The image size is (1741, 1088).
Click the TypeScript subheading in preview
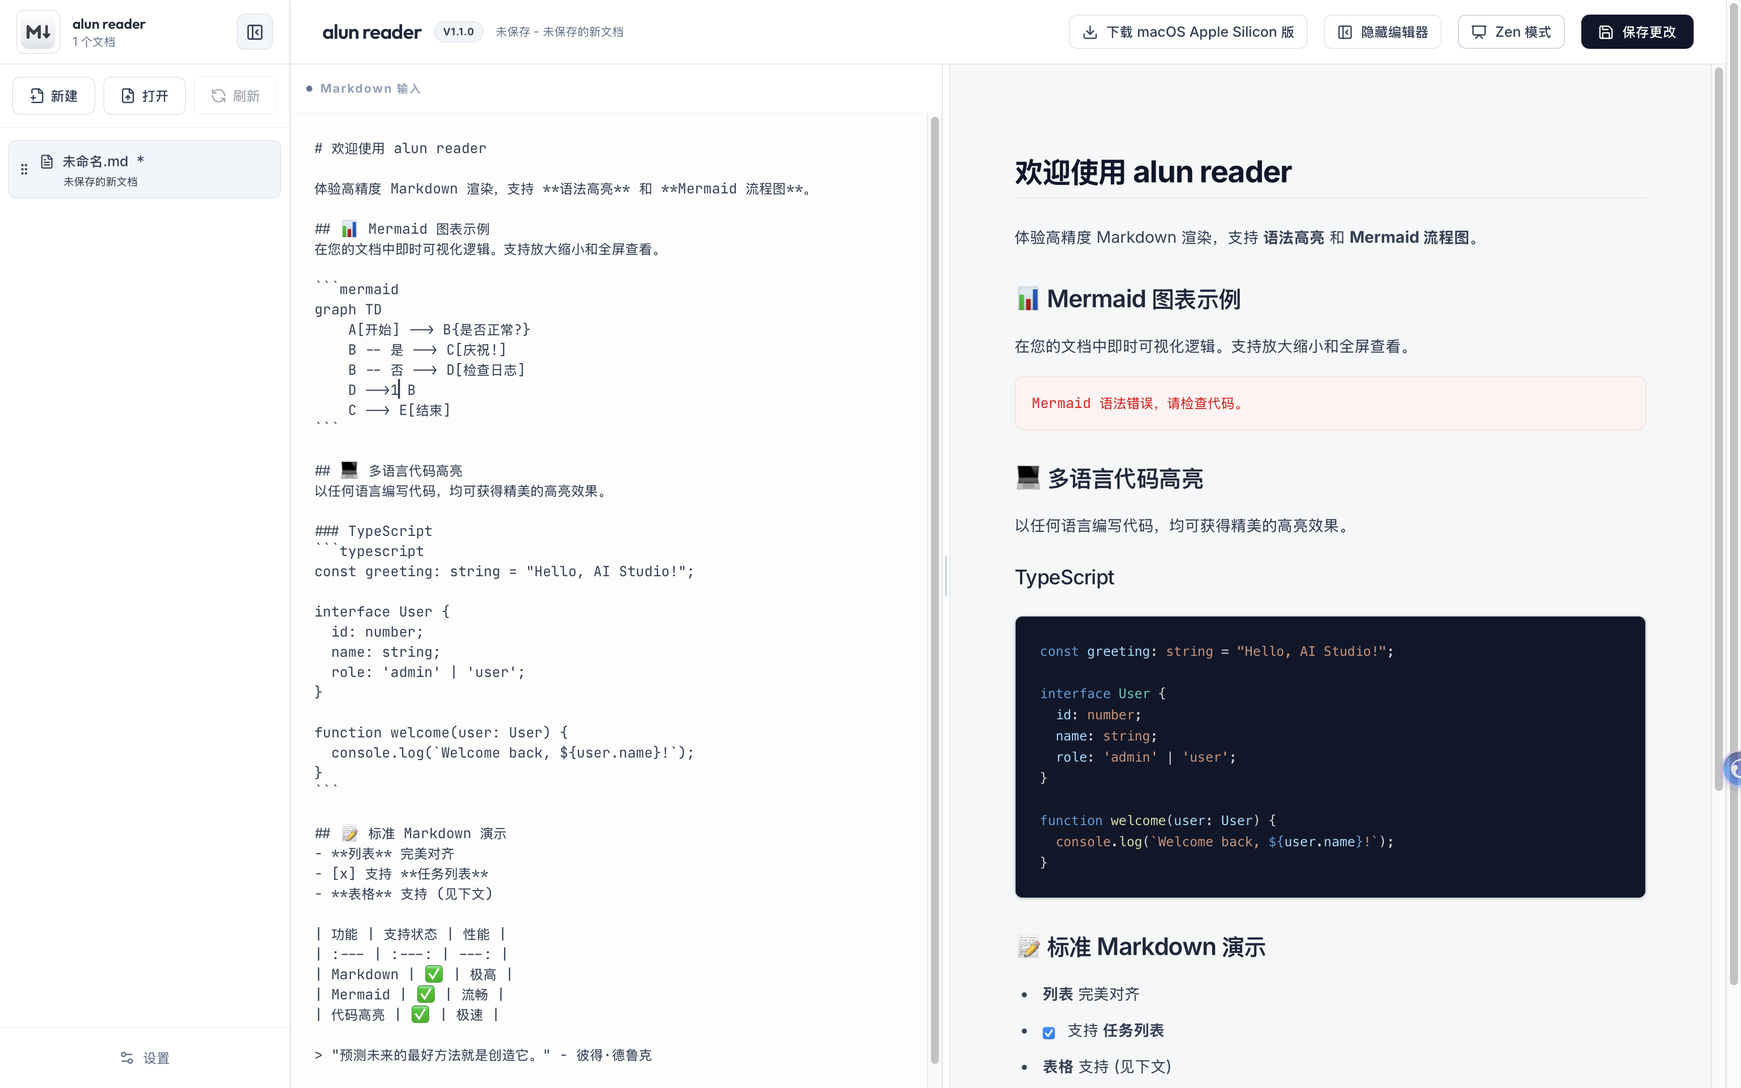coord(1064,577)
